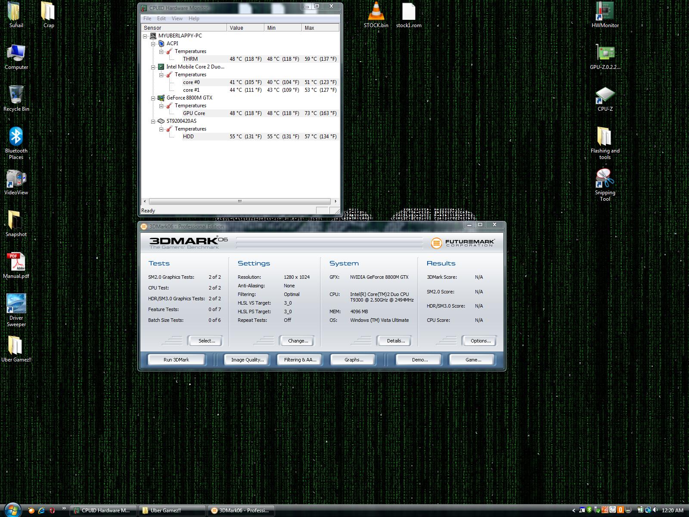Collapse Temperatures under ACPI
This screenshot has width=689, height=517.
161,51
